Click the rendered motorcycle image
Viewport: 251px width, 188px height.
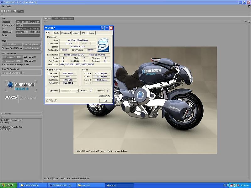coord(145,100)
